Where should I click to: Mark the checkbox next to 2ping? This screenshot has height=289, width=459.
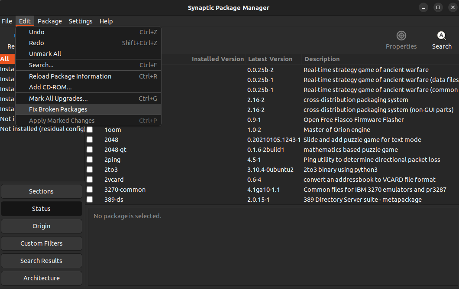90,160
